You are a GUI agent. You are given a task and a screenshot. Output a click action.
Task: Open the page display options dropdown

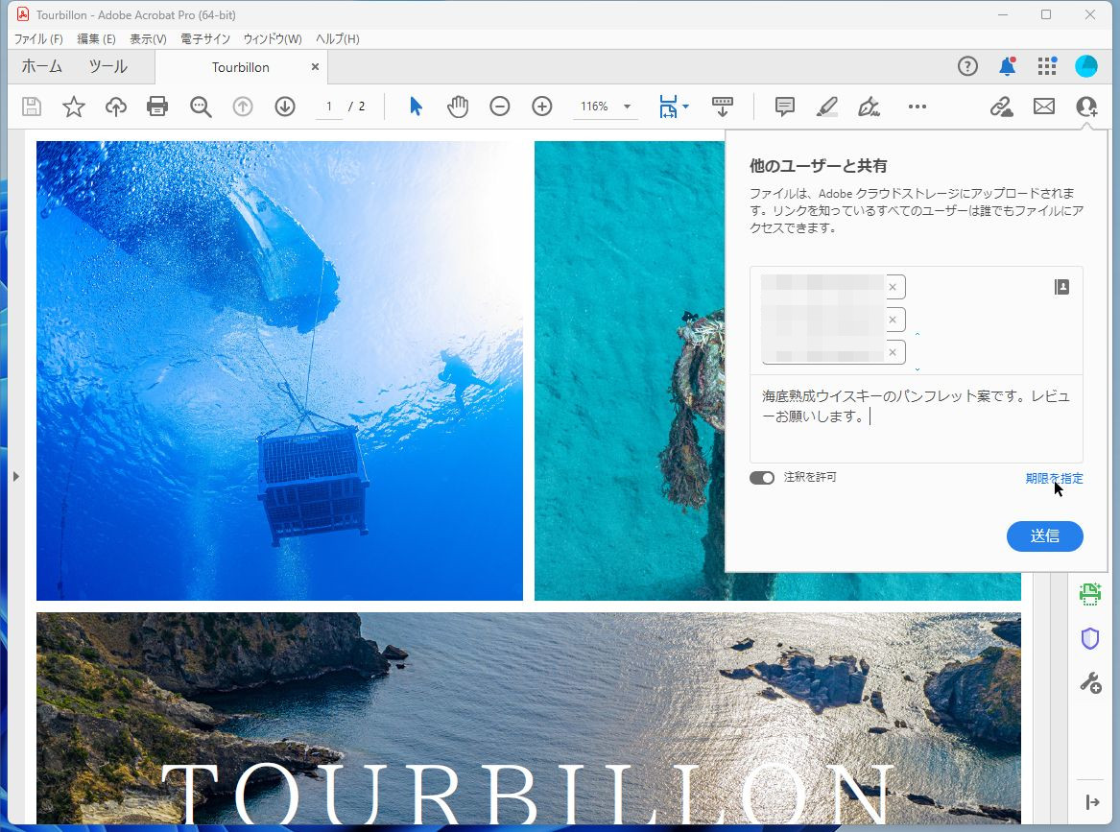pos(684,107)
